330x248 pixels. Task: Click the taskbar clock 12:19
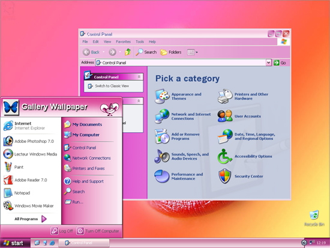tap(321, 243)
